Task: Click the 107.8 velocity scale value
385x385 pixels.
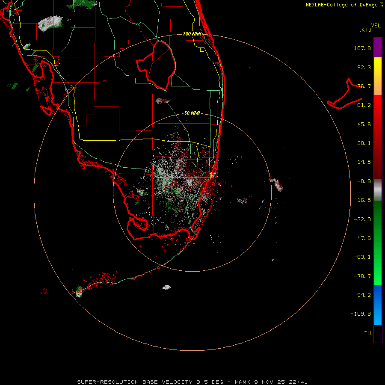Action: (x=362, y=48)
